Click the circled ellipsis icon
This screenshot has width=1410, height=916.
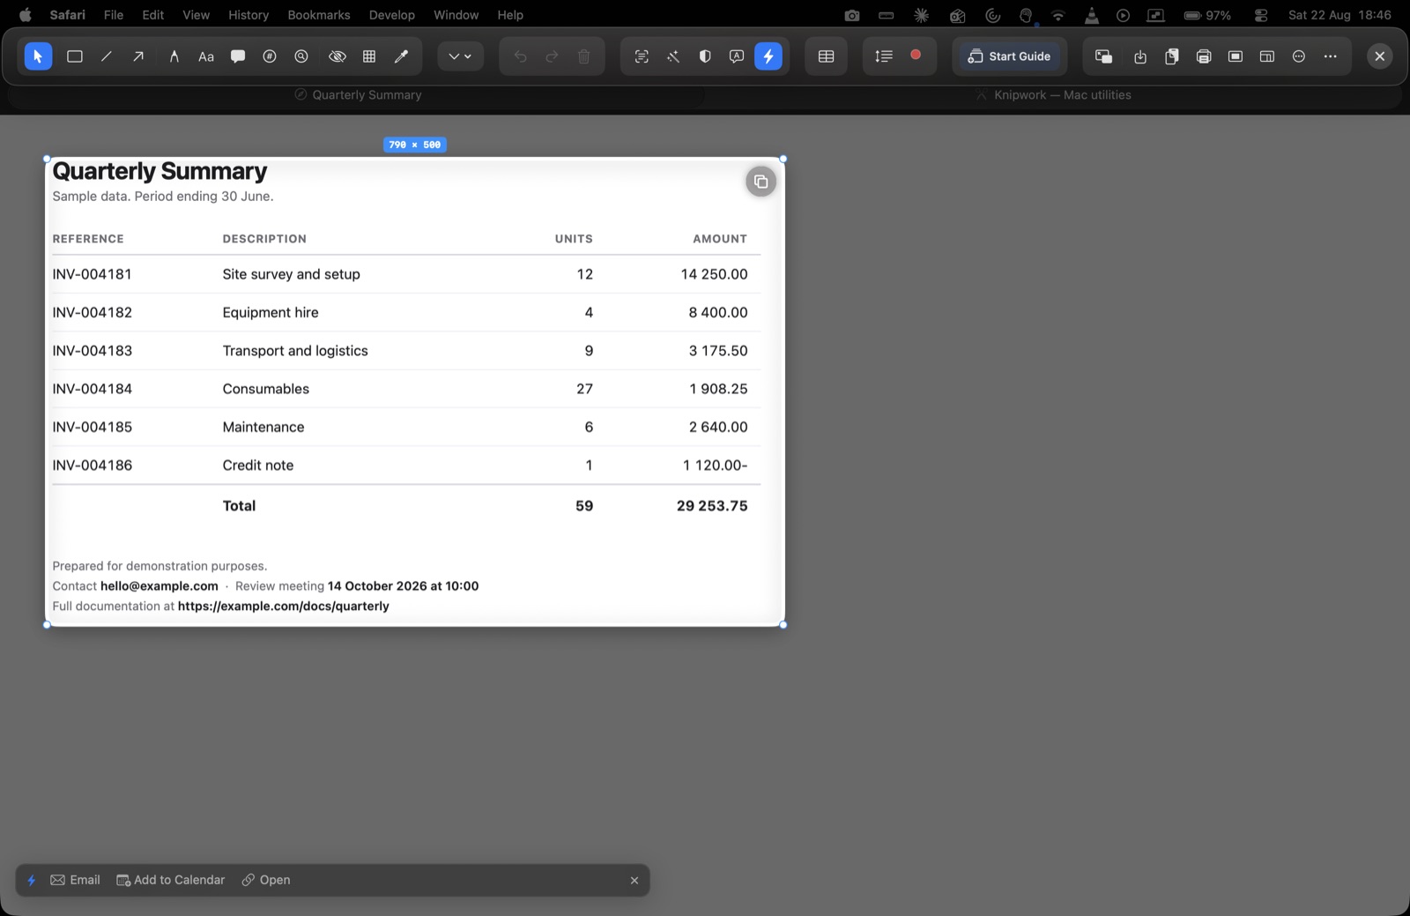coord(1299,56)
